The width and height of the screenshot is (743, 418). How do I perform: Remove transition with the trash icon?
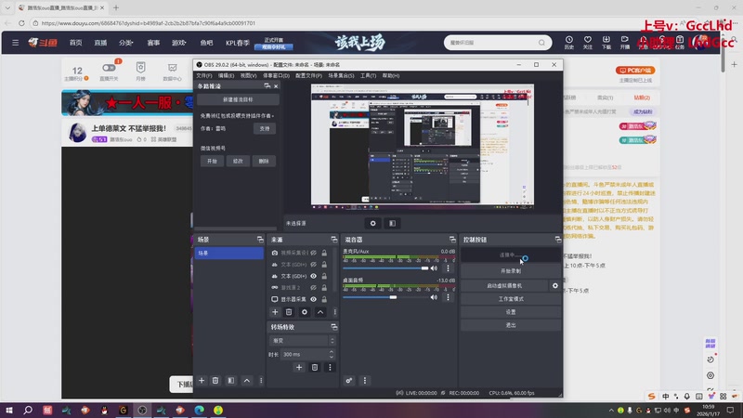tap(315, 367)
